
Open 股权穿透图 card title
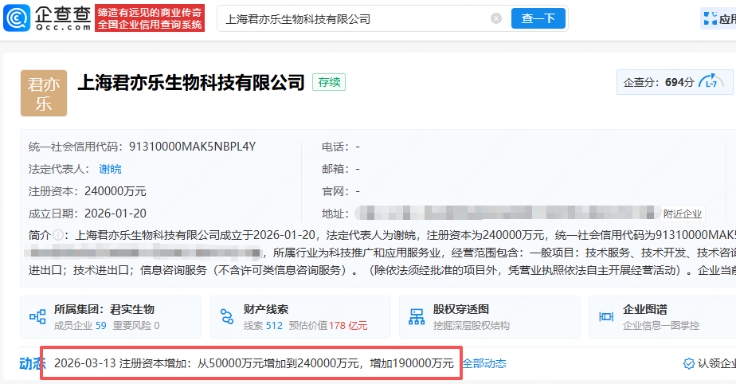pos(461,309)
